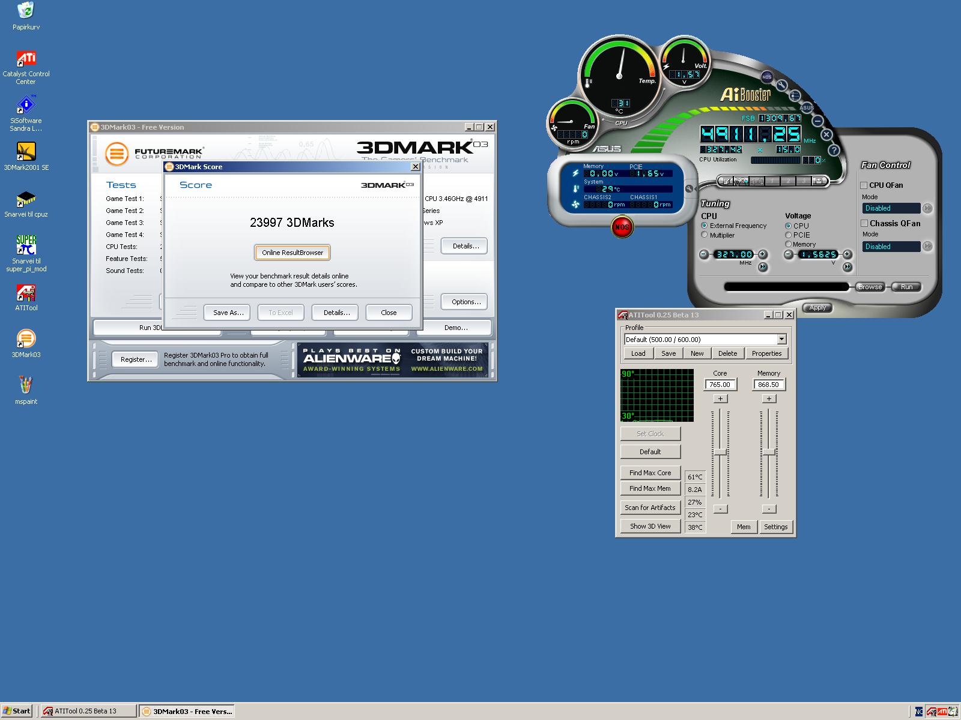
Task: Select Memory voltage radio button
Action: click(x=788, y=244)
